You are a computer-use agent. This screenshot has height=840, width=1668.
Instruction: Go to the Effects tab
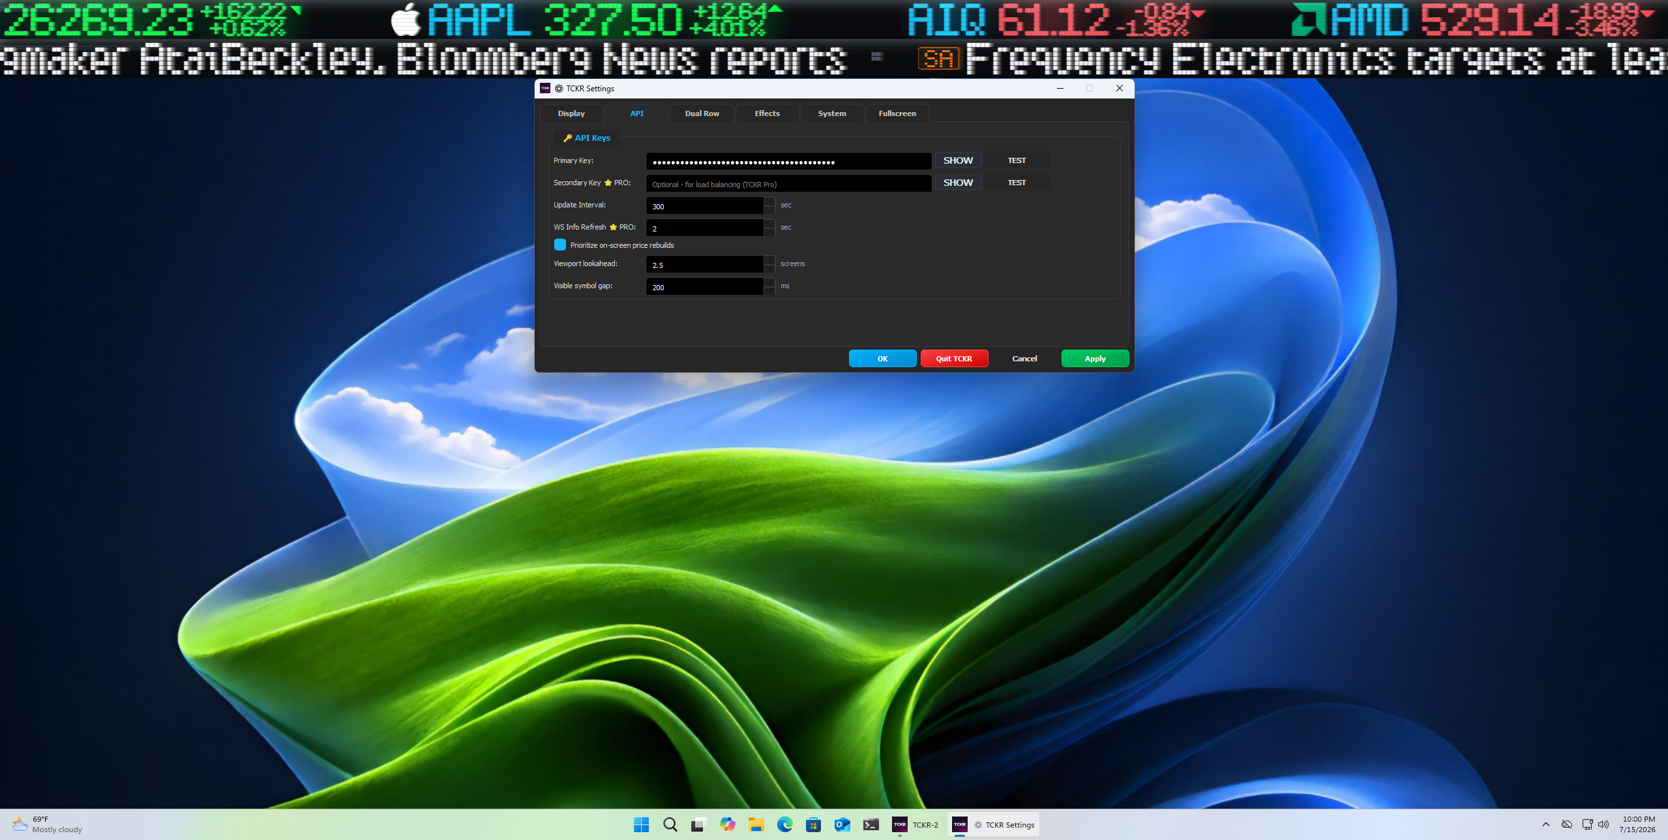(767, 113)
